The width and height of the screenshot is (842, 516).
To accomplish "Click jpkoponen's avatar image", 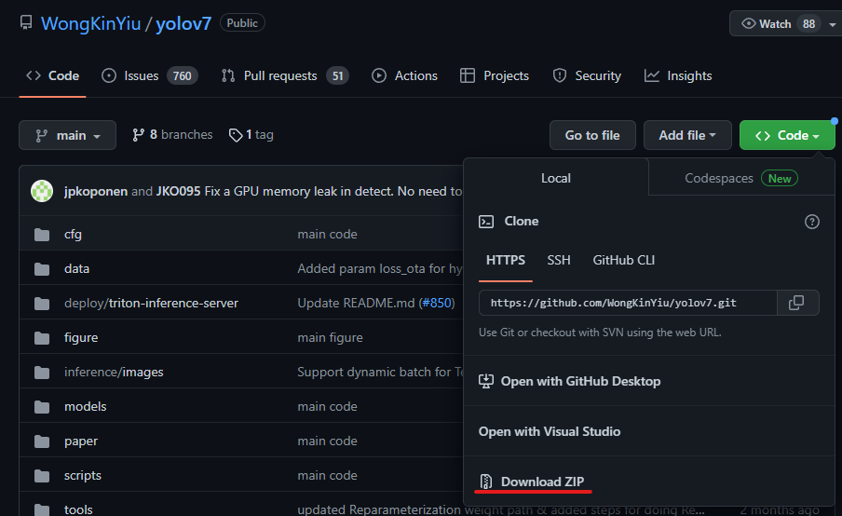I will pyautogui.click(x=42, y=191).
